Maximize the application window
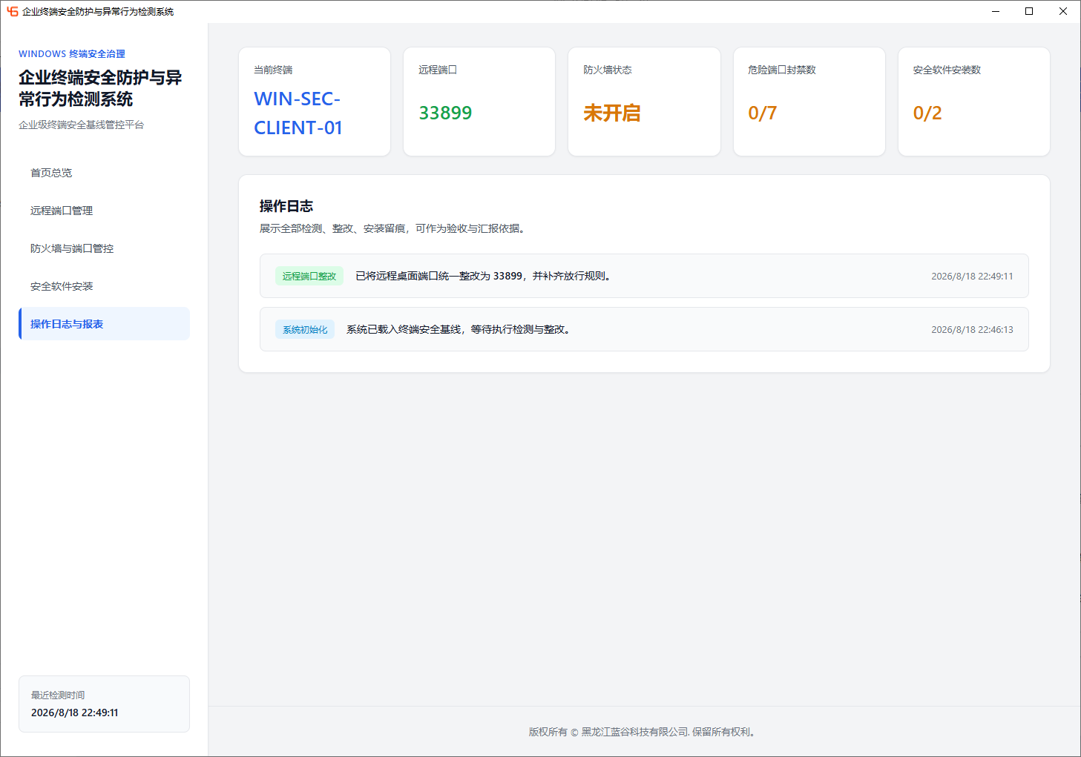The width and height of the screenshot is (1081, 757). pos(1029,11)
